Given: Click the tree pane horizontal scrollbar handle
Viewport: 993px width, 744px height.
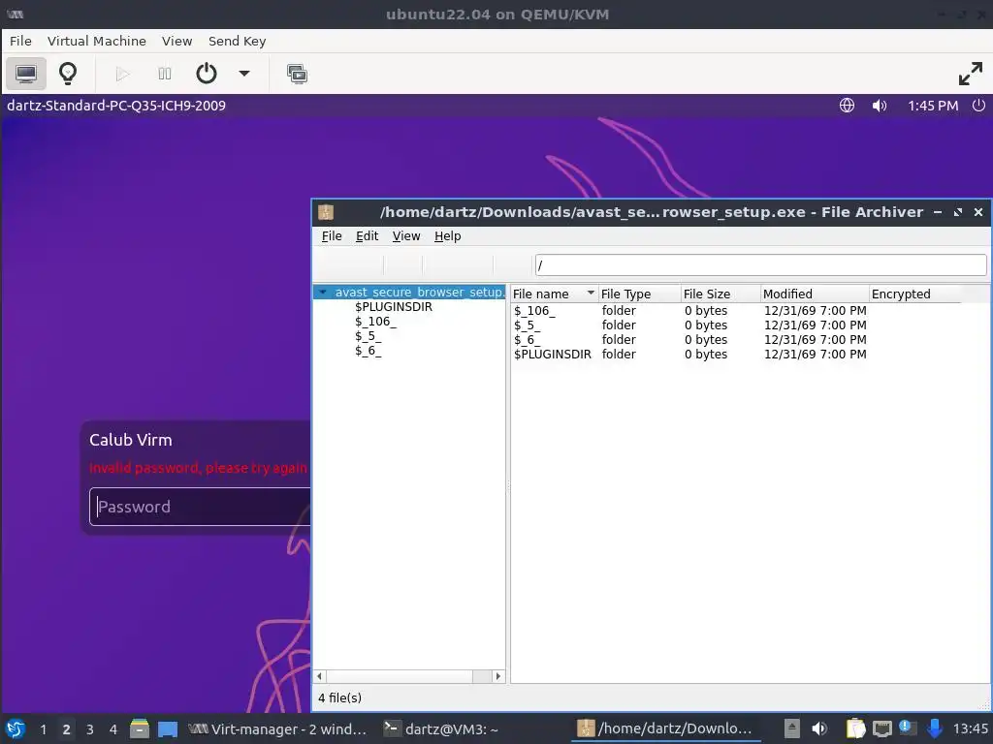Looking at the screenshot, I should pyautogui.click(x=399, y=676).
